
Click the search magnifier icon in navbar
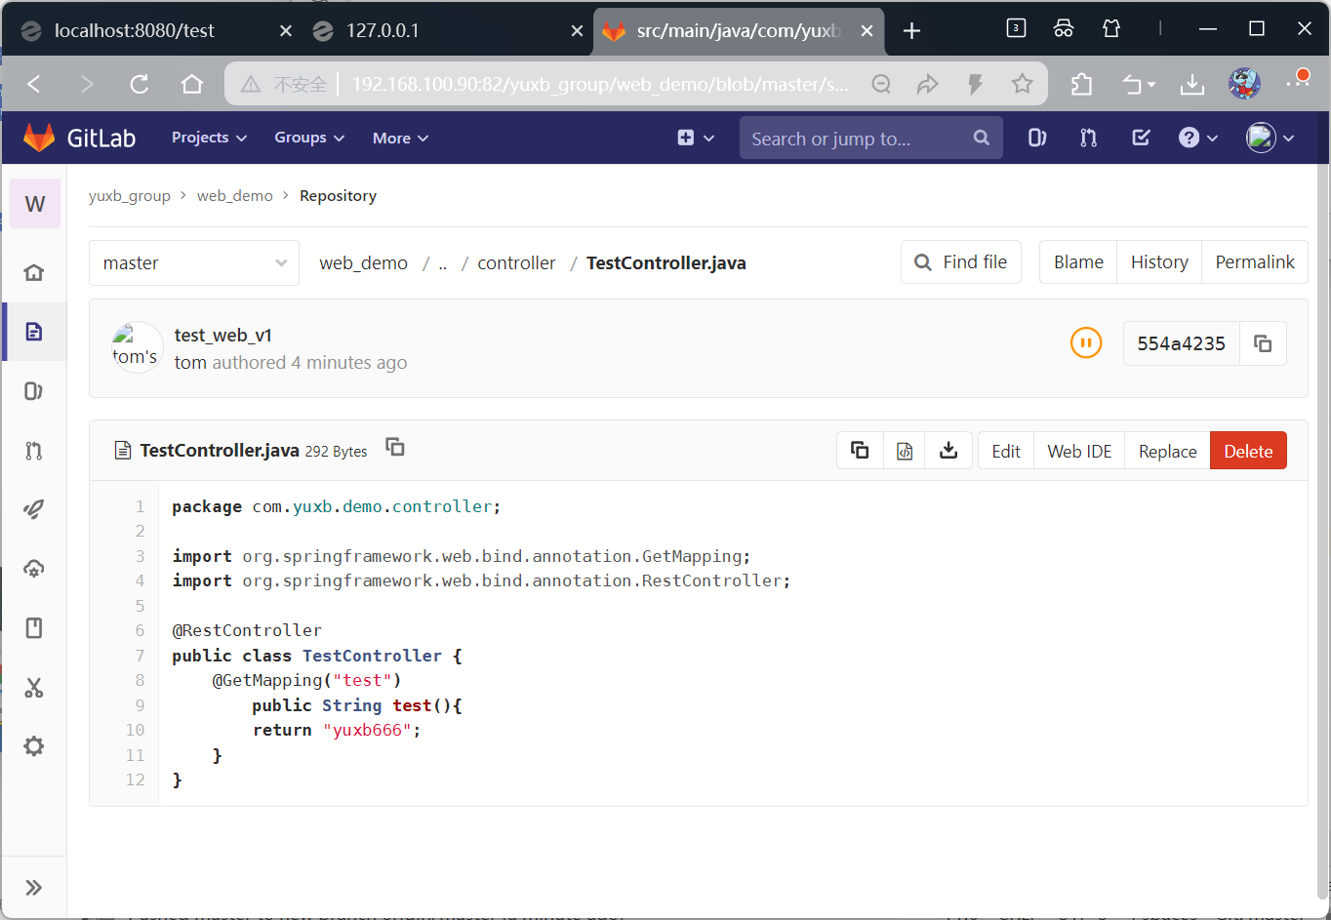point(982,139)
